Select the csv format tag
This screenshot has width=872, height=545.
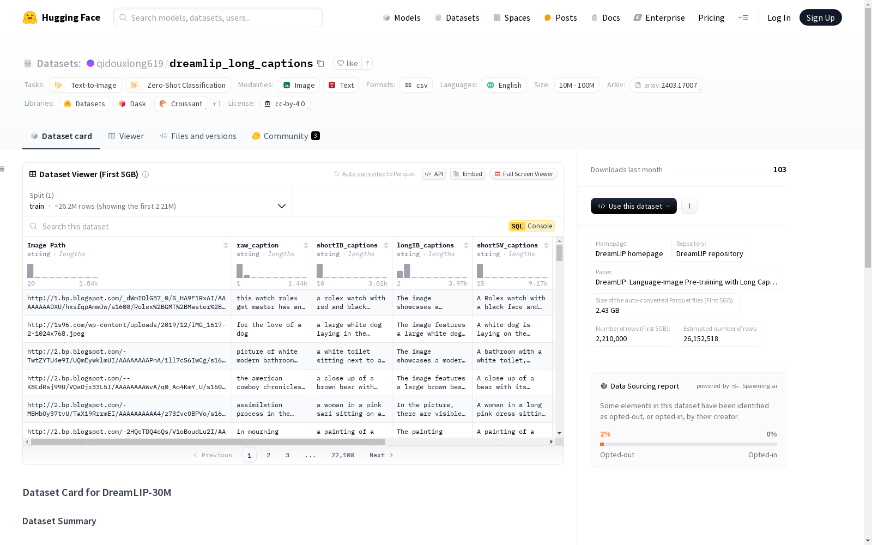tap(416, 85)
